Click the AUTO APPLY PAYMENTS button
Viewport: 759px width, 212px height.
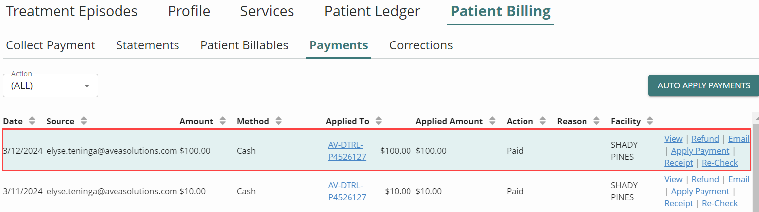click(x=703, y=85)
